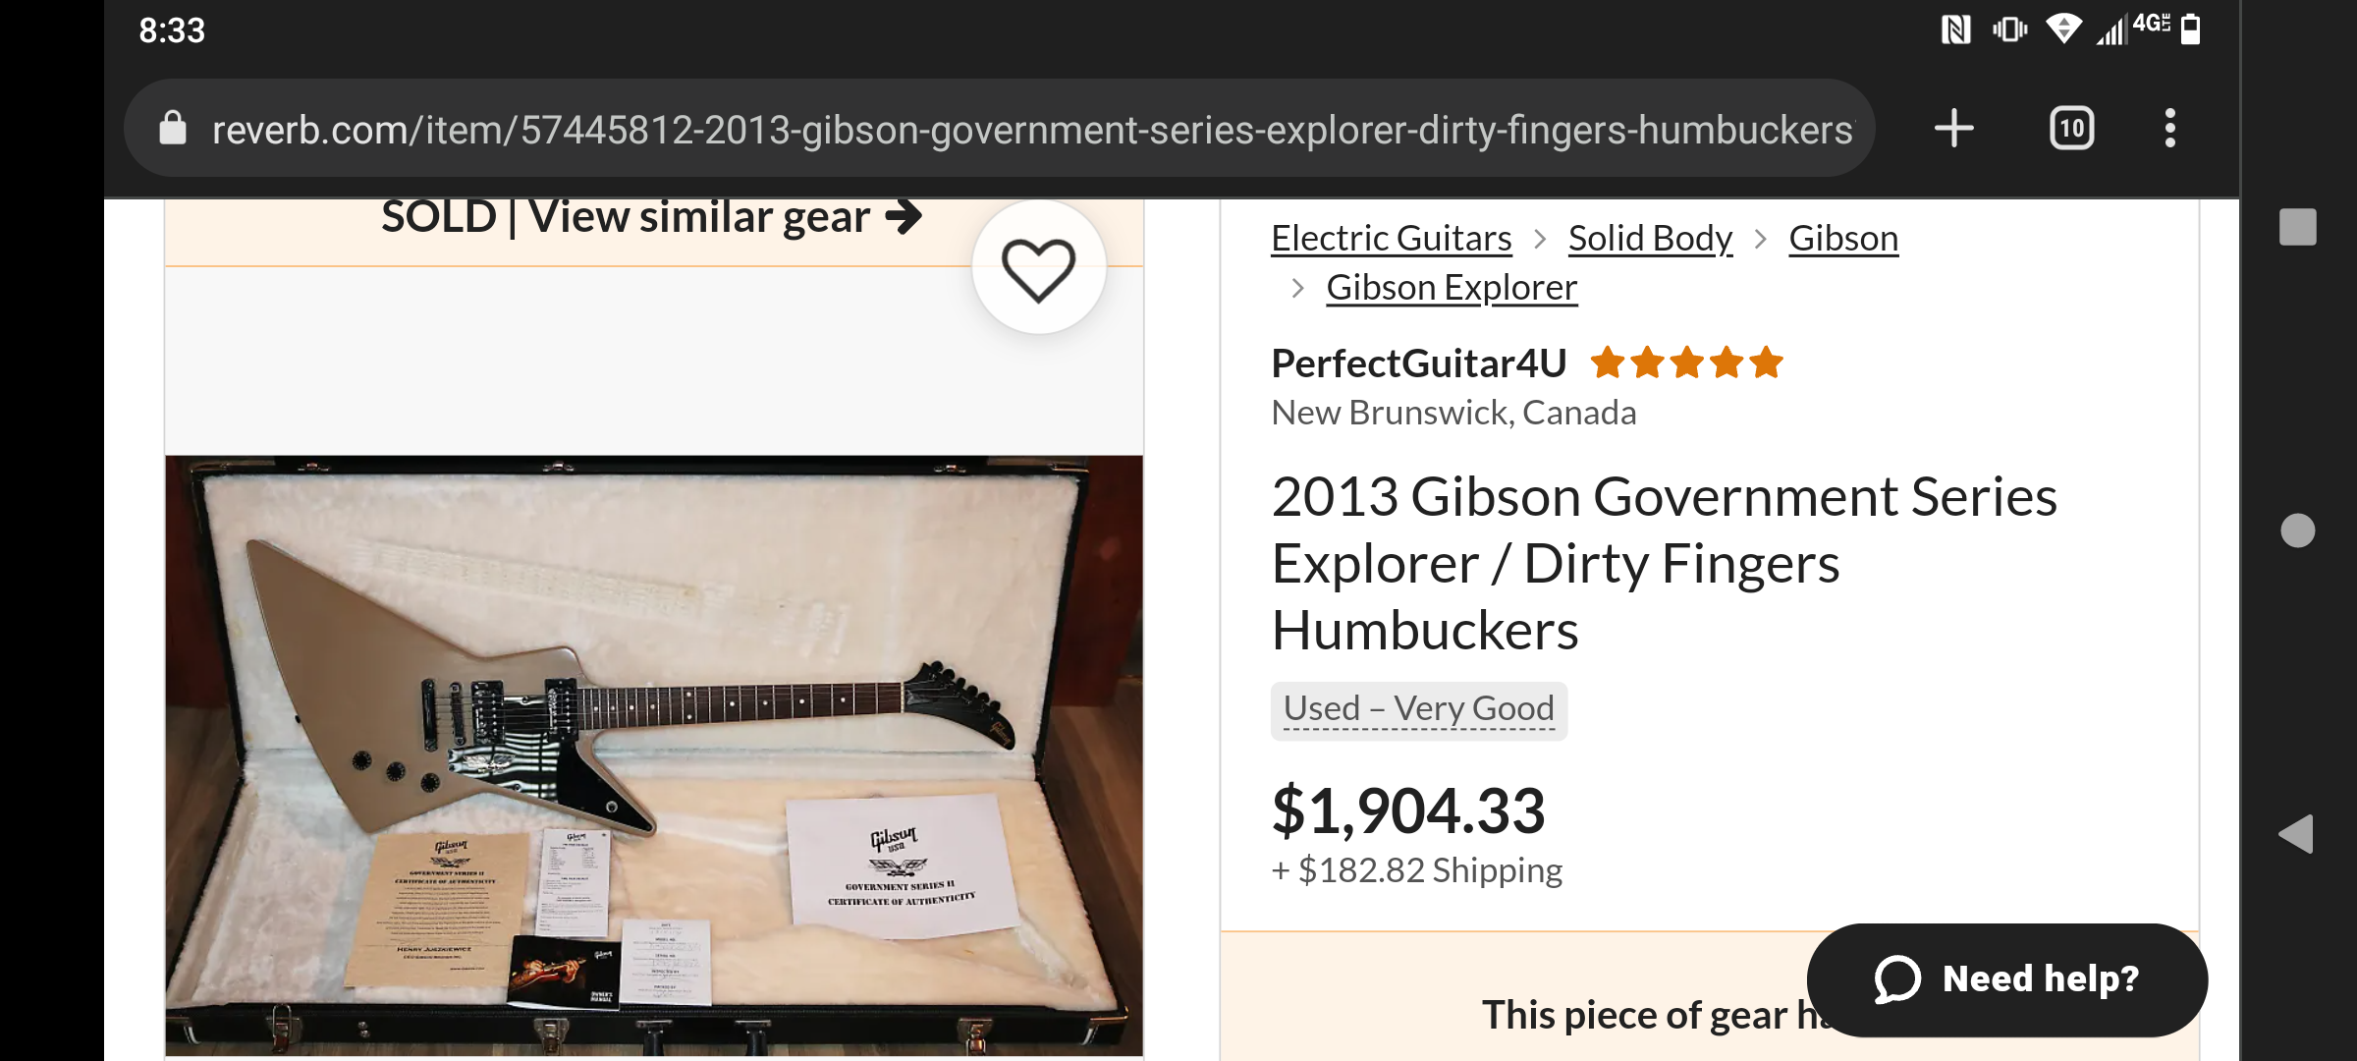Open the browser three-dot menu
The image size is (2357, 1061).
click(2169, 129)
